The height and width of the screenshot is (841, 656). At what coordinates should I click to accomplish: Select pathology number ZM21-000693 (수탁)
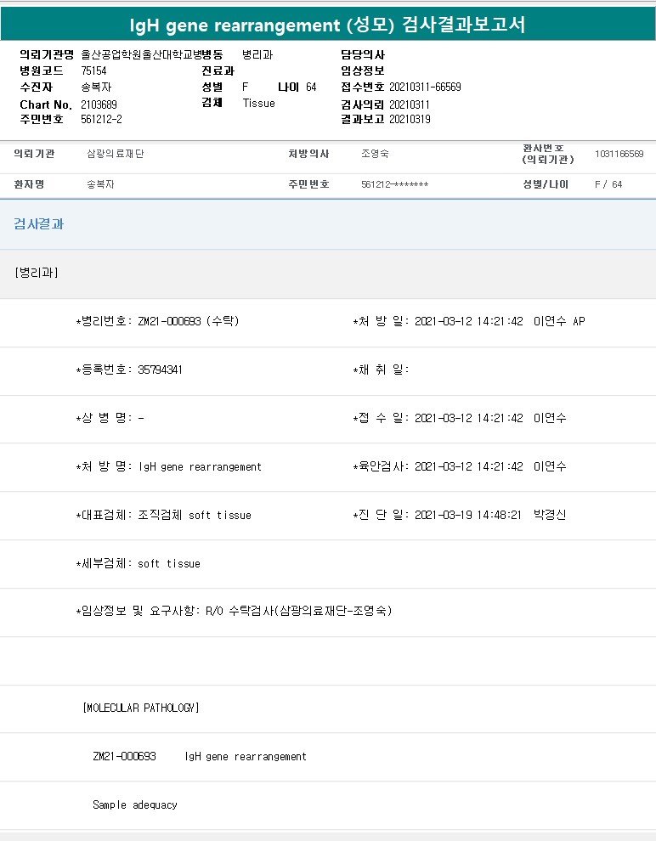pos(189,321)
